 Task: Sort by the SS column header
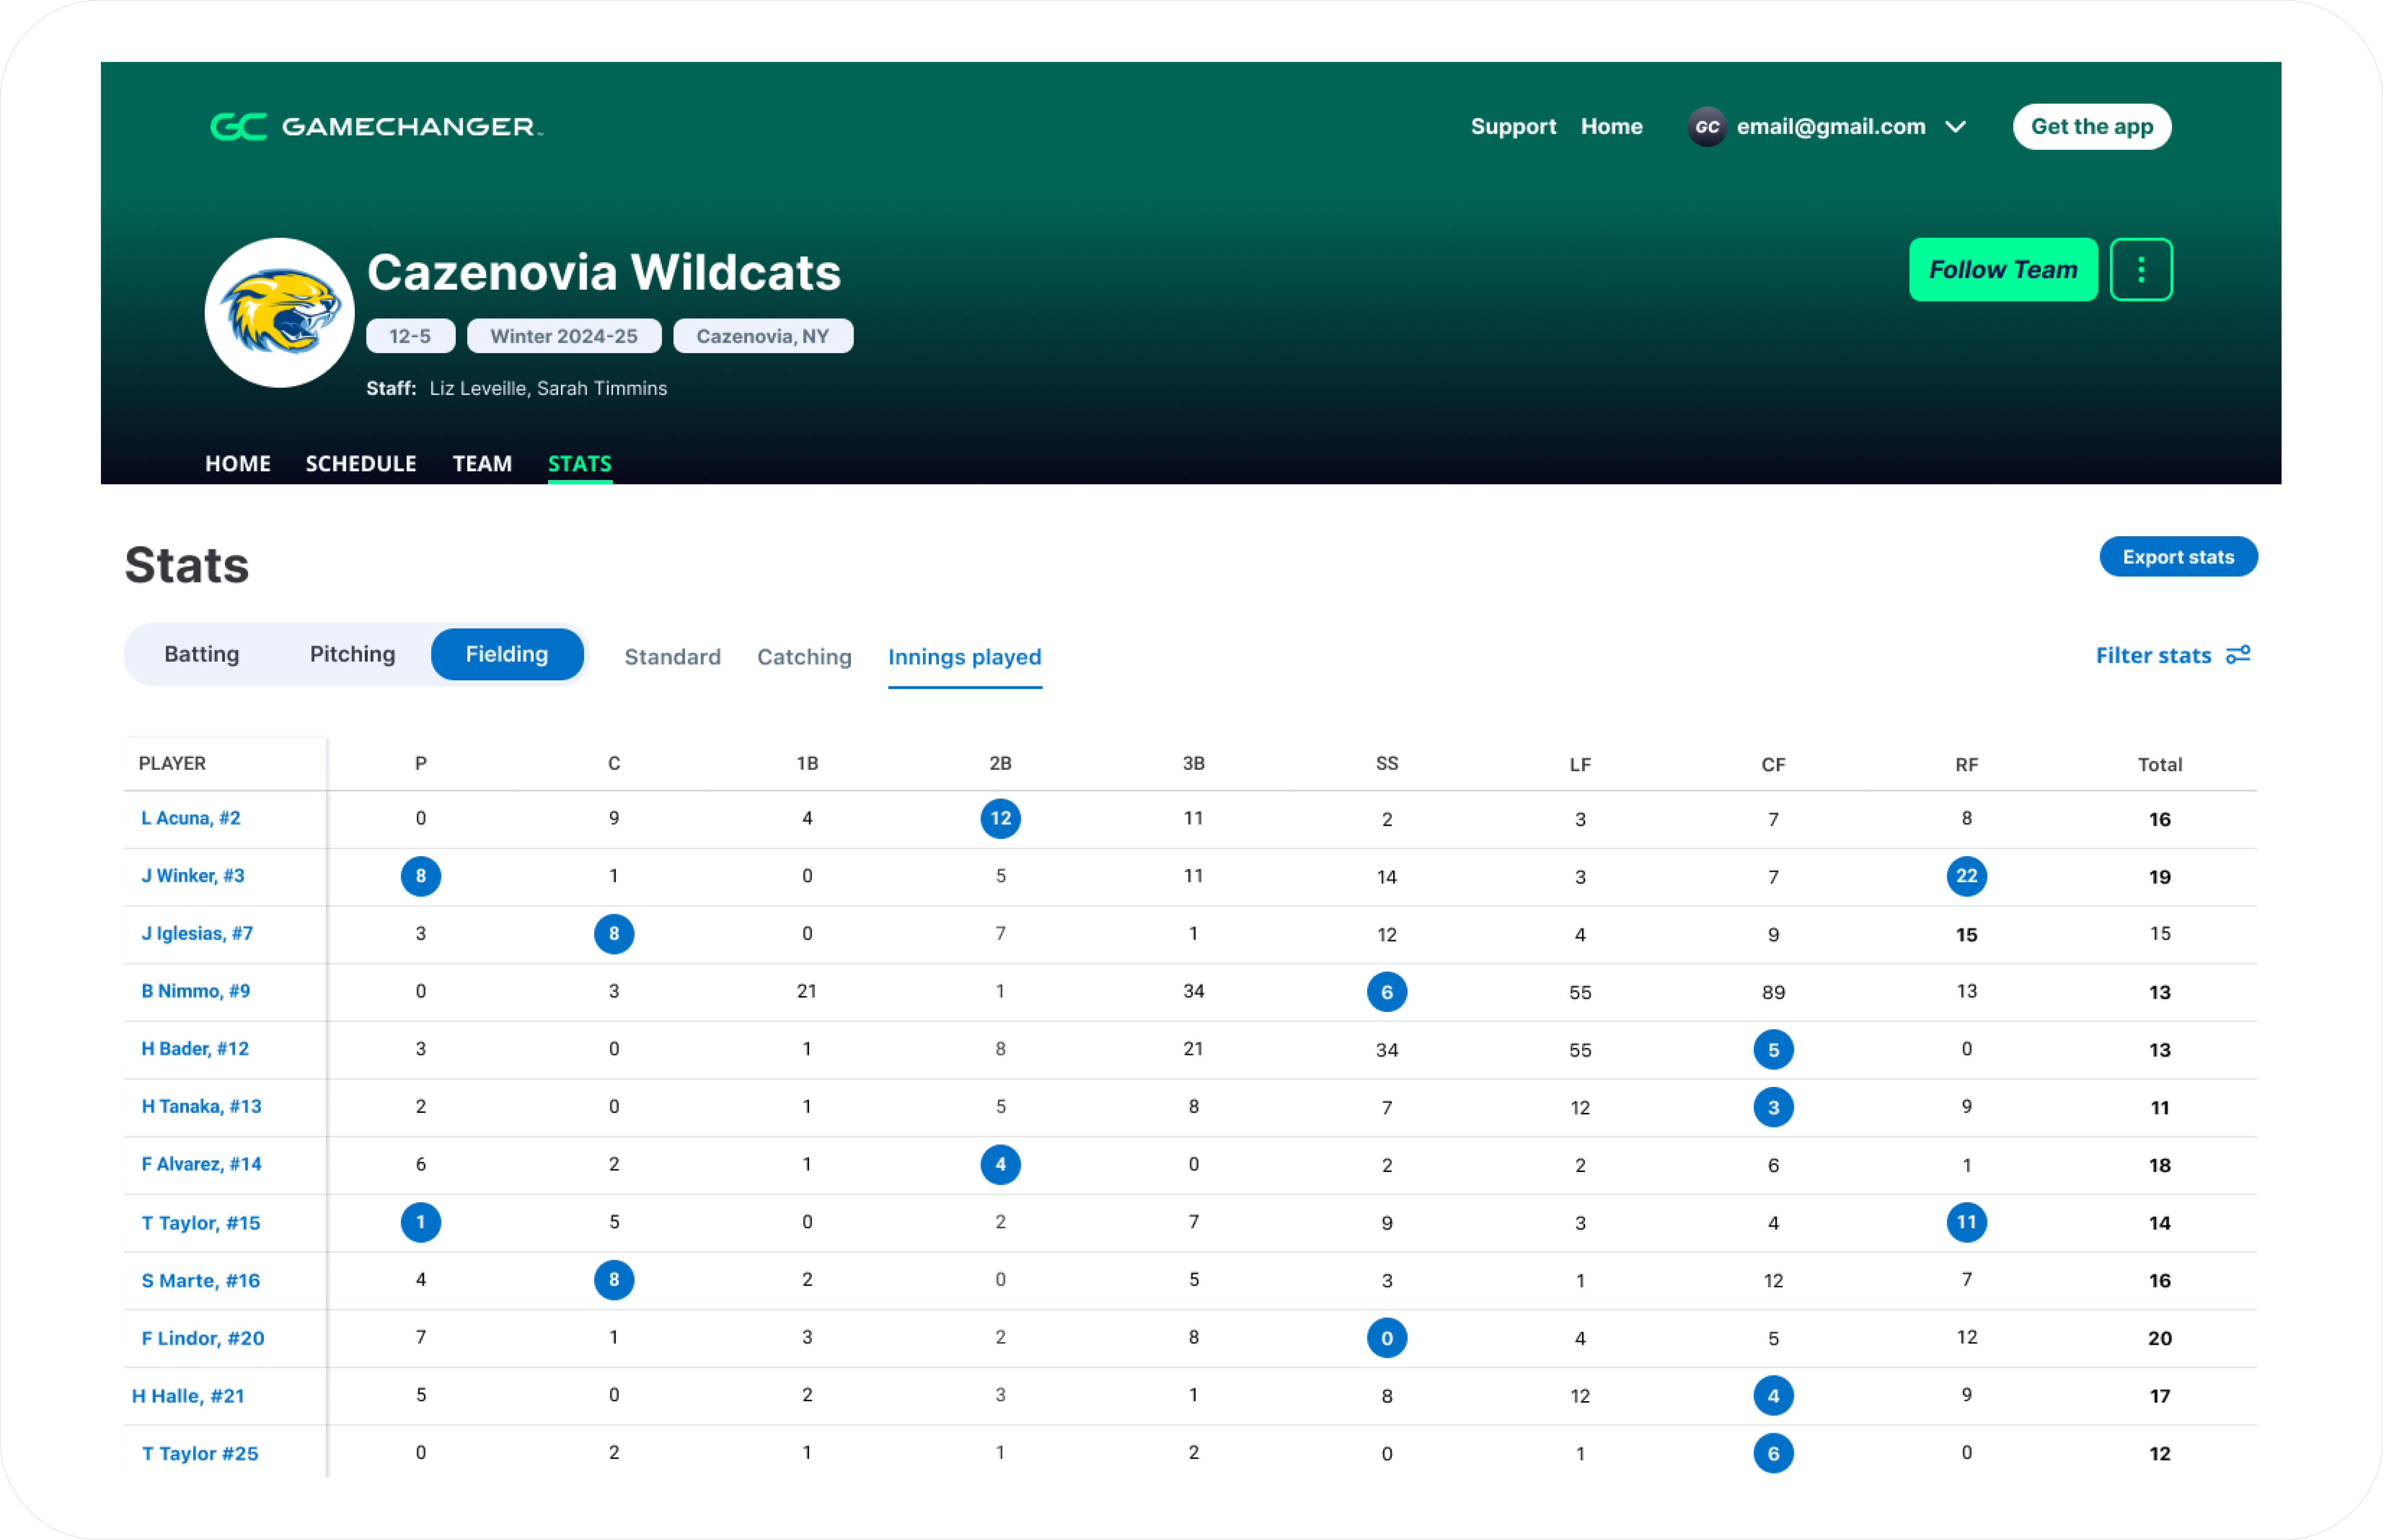(1387, 764)
